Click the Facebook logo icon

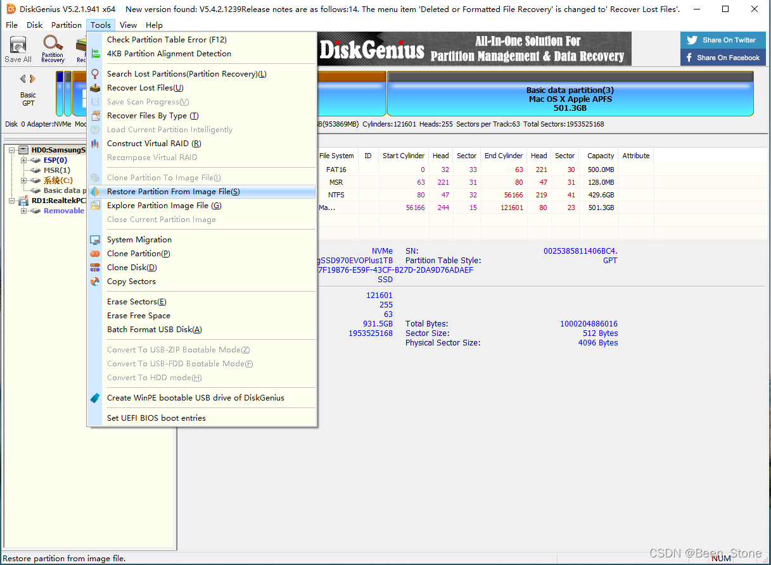pos(689,58)
